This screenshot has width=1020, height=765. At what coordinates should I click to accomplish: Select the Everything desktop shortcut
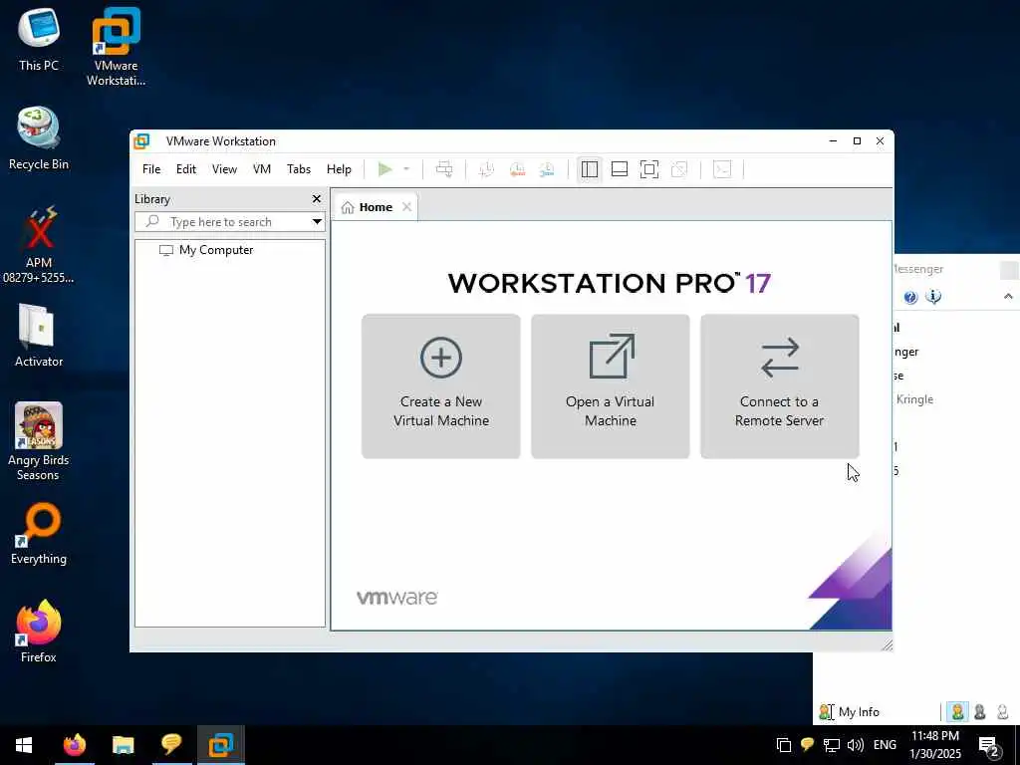(39, 534)
